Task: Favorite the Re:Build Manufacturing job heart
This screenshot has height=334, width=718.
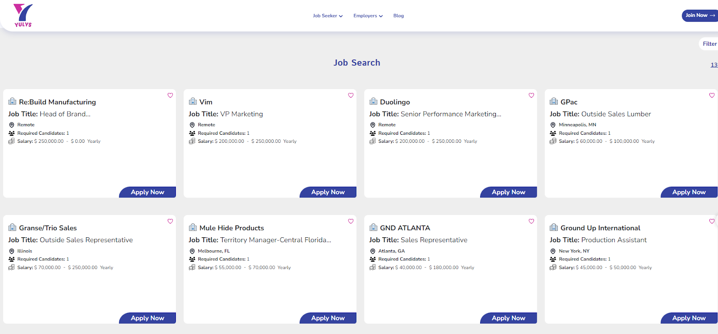Action: tap(170, 95)
